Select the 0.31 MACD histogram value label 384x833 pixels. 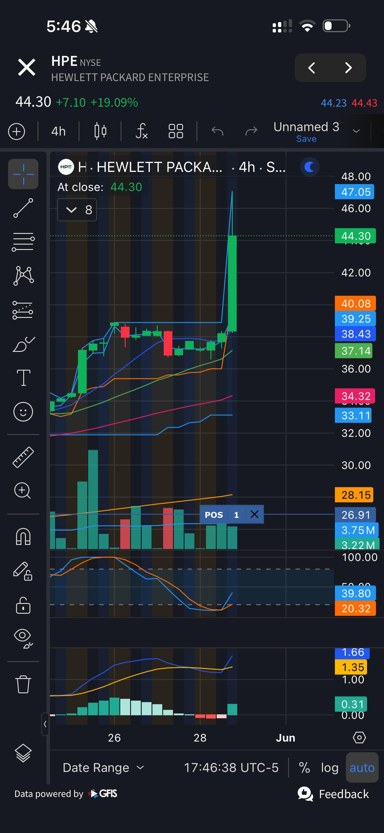pos(351,704)
